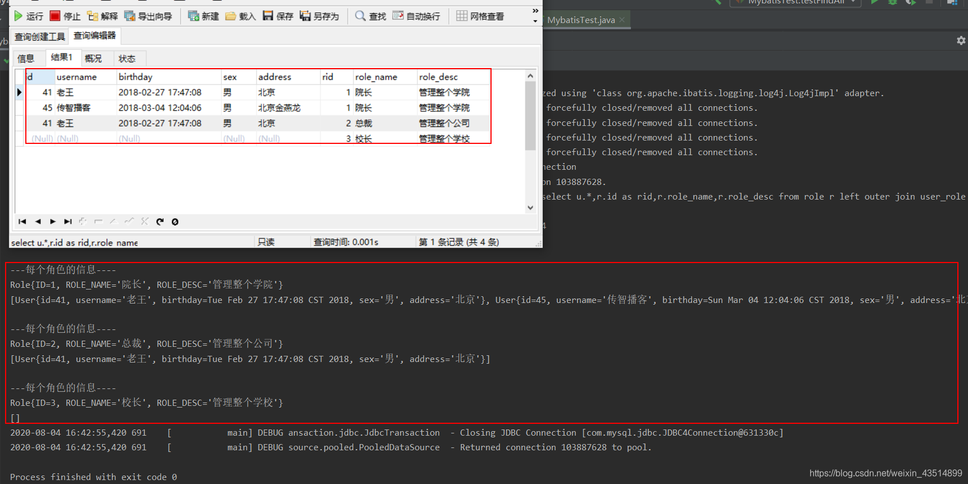Screen dimensions: 968x484
Task: Click the first-row record pointer arrow
Action: coord(19,92)
